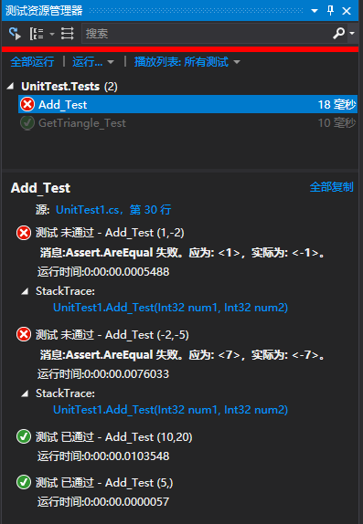Screen dimensions: 363x524
Task: Collapse the first StackTrace section
Action: [25, 292]
